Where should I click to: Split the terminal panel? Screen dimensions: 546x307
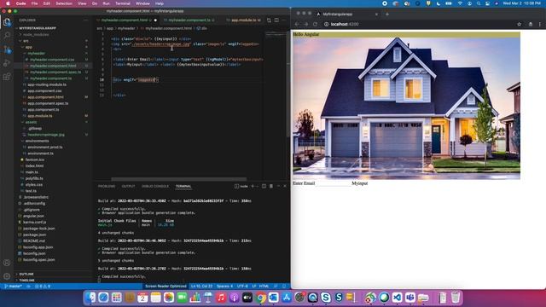(x=264, y=186)
